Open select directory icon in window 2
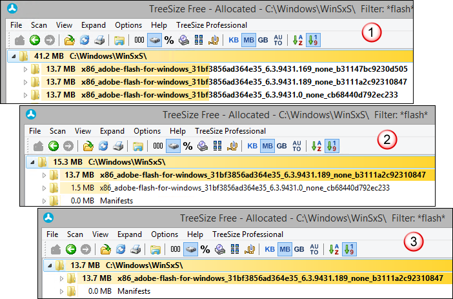 (x=88, y=146)
